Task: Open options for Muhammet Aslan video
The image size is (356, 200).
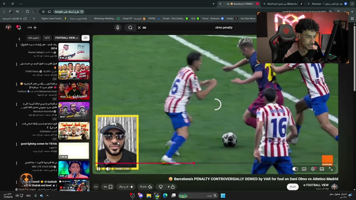Action: pos(16,84)
